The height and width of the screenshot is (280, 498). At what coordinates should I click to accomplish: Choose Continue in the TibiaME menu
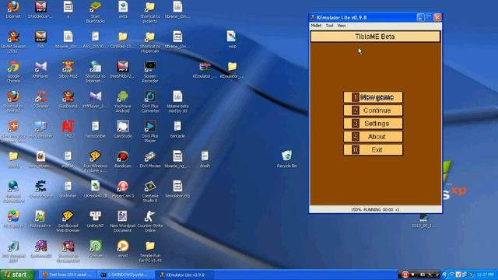(373, 110)
